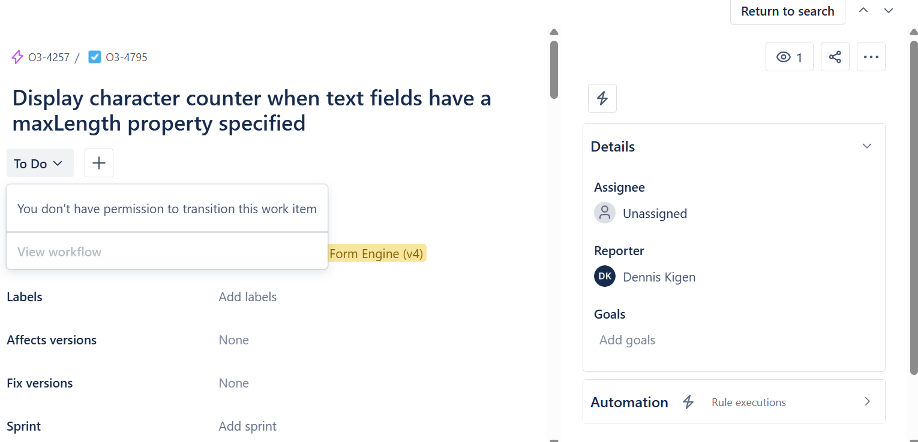Click the Form Engine (v4) component tag
This screenshot has width=918, height=442.
[376, 254]
